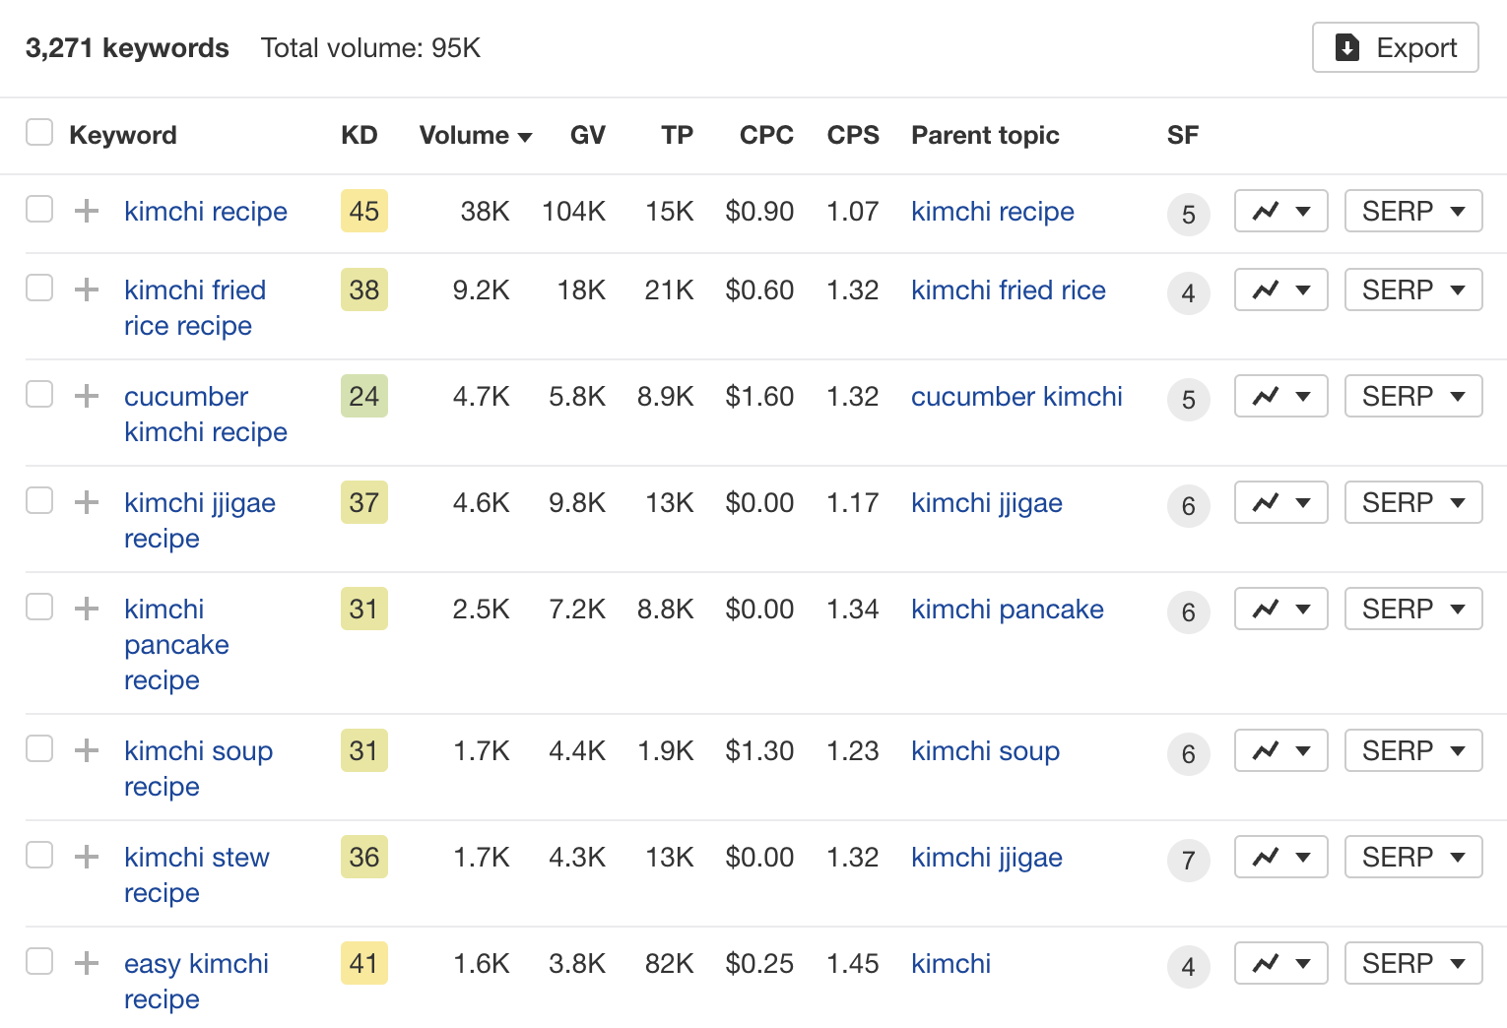Click the plus icon next to kimchi jjigae recipe
This screenshot has height=1028, width=1507.
click(x=87, y=502)
